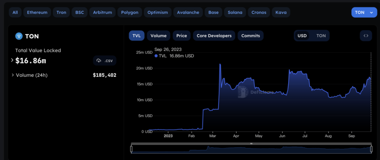The width and height of the screenshot is (380, 160).
Task: Filter by Arbitrum chain
Action: (102, 12)
